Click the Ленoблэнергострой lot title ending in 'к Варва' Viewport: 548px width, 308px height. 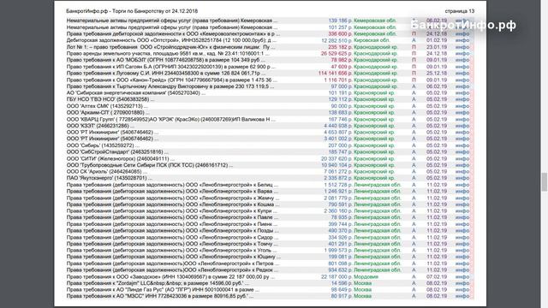coord(172,192)
